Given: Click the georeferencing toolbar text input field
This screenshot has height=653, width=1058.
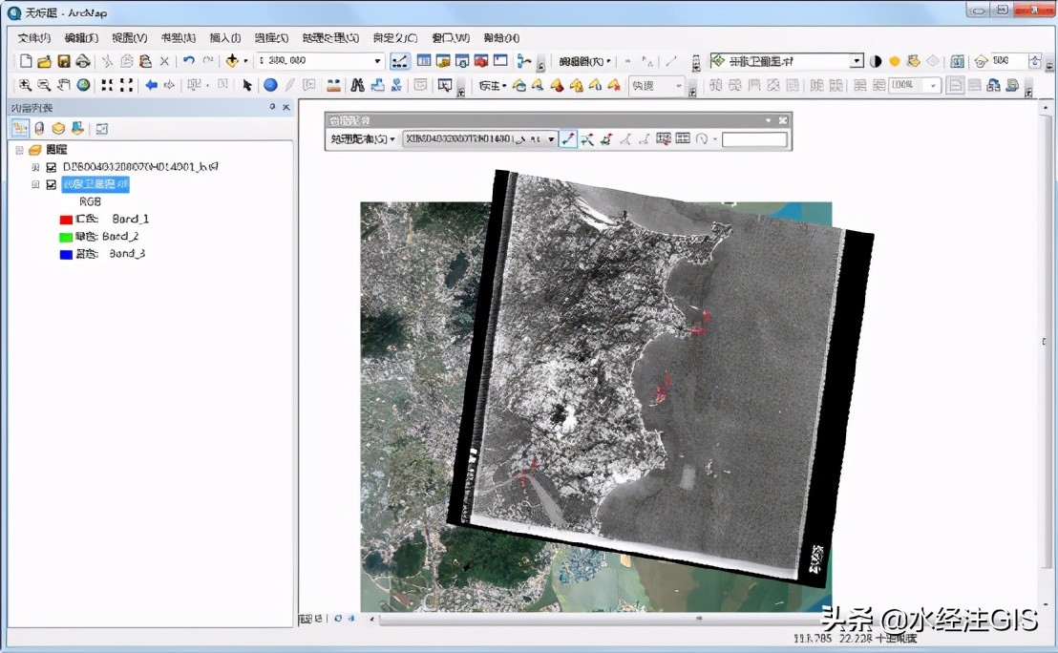Looking at the screenshot, I should tap(754, 139).
